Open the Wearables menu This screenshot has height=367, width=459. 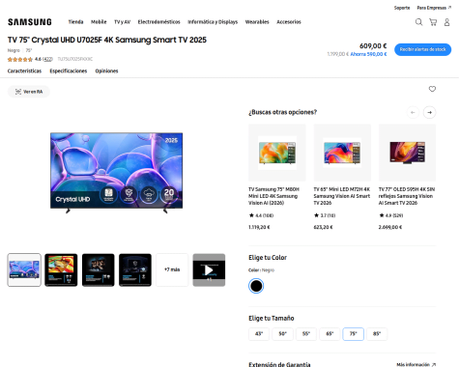[x=257, y=22]
